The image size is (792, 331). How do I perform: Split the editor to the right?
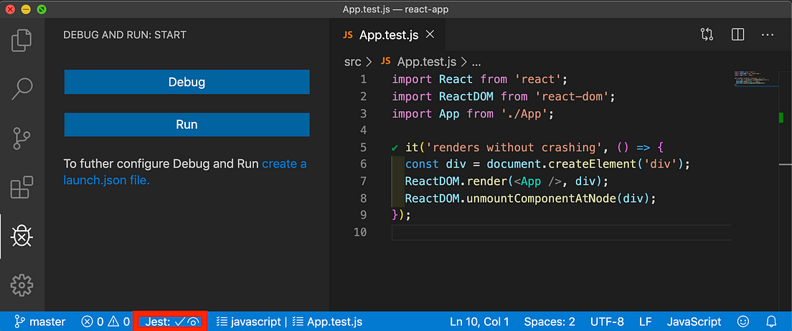(x=738, y=35)
